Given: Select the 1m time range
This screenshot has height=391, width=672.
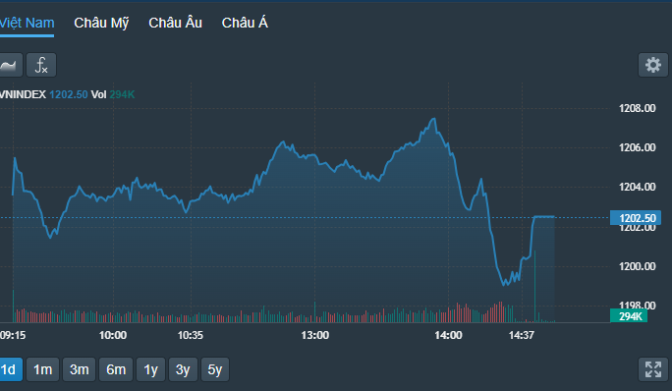Looking at the screenshot, I should click(x=43, y=369).
